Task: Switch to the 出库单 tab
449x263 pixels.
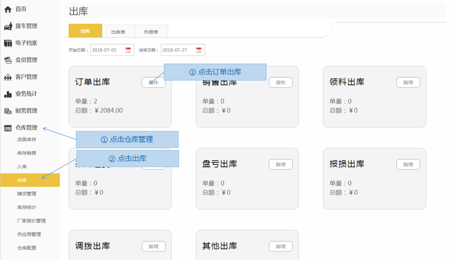Action: coord(118,32)
